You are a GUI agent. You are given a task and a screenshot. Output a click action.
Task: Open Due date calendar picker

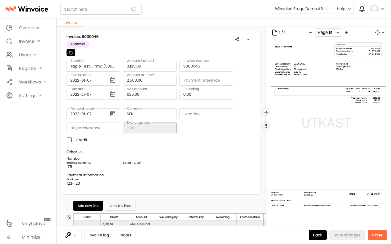[x=113, y=94]
